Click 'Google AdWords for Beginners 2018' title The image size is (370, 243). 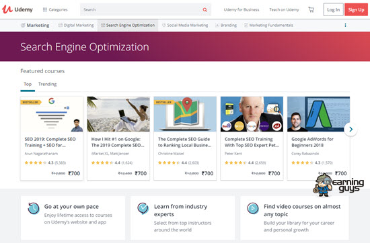(312, 142)
